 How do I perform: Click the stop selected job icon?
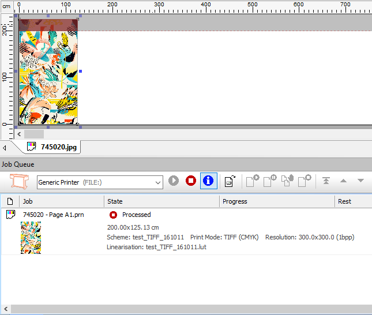point(305,181)
